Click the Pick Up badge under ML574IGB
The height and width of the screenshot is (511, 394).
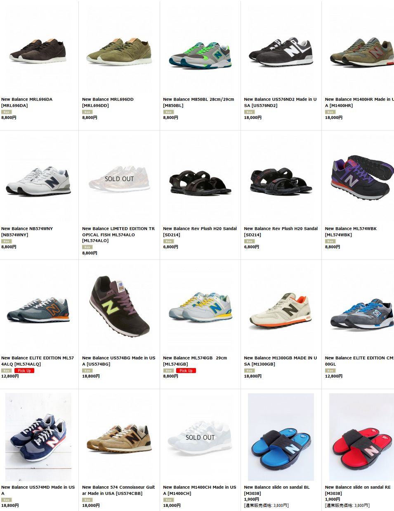[x=186, y=371]
